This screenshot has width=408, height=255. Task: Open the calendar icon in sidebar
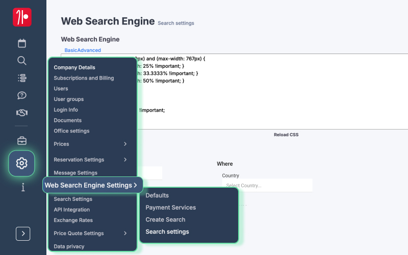(22, 43)
